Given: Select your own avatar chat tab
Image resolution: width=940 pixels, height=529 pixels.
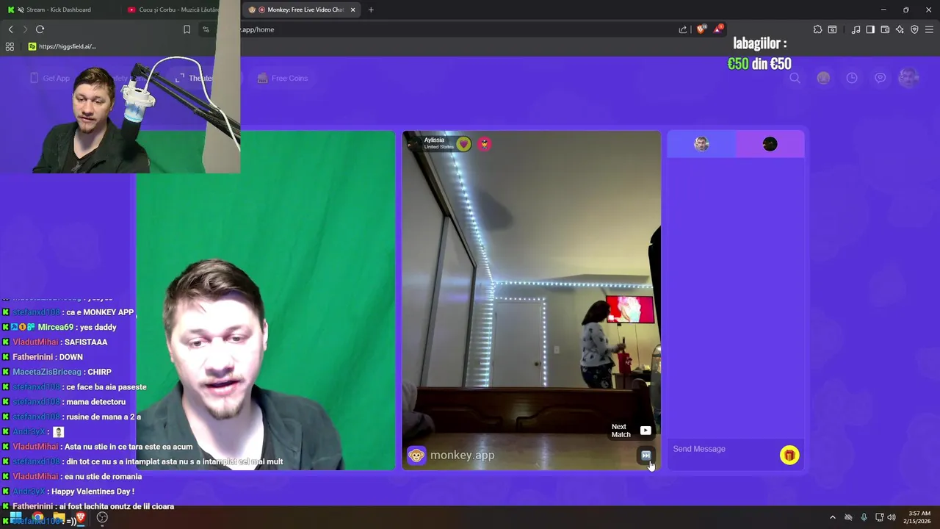Looking at the screenshot, I should pyautogui.click(x=701, y=144).
